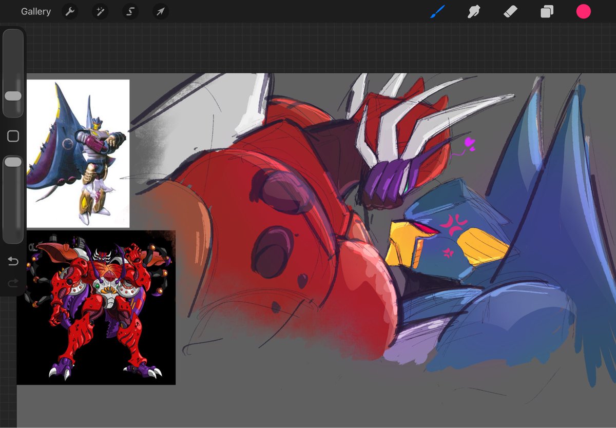Undo the last stroke
This screenshot has height=428, width=616.
[x=13, y=262]
